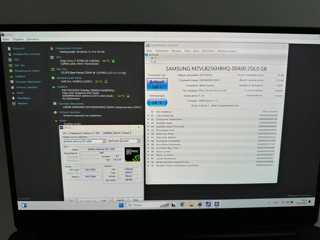The width and height of the screenshot is (320, 240).
Task: Launch Google Chrome from the taskbar
Action: point(182,205)
